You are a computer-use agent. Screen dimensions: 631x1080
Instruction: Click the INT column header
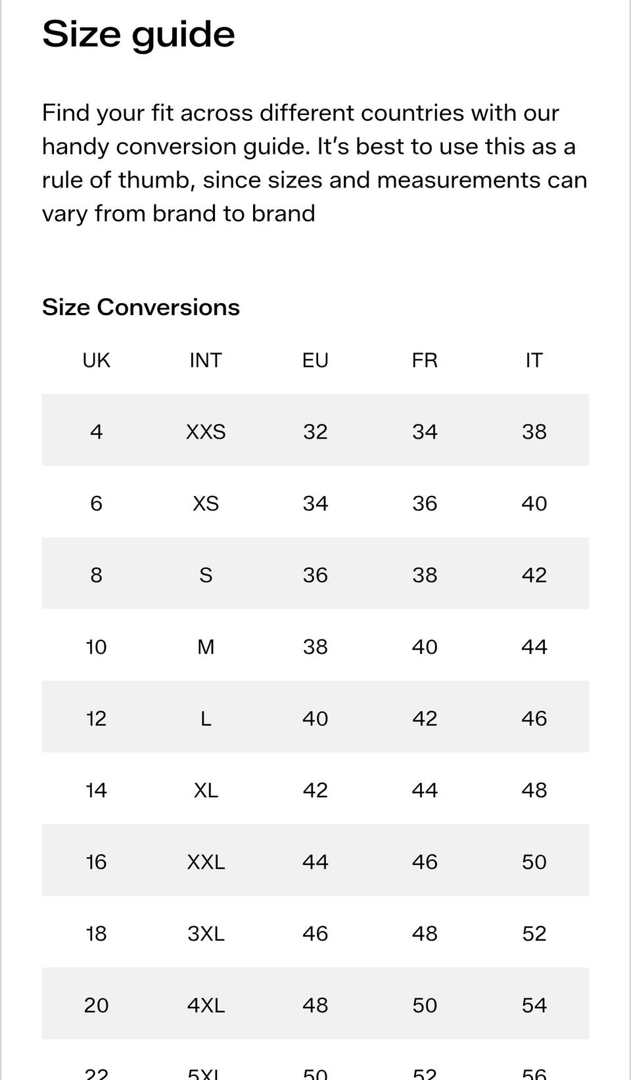[x=206, y=360]
